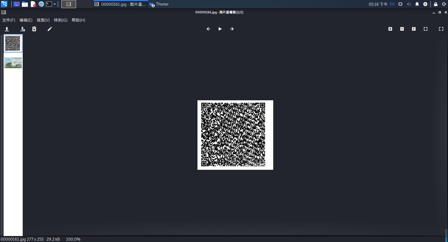
Task: Open the 文件(F) menu
Action: [x=9, y=20]
